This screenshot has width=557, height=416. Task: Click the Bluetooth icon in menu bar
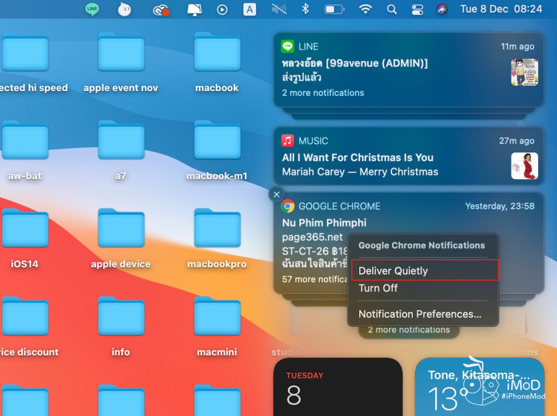pos(306,9)
